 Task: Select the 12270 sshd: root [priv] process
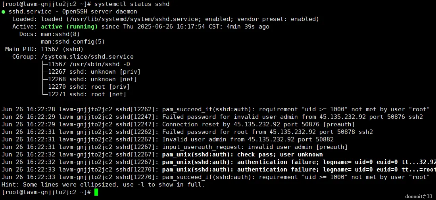(89, 87)
